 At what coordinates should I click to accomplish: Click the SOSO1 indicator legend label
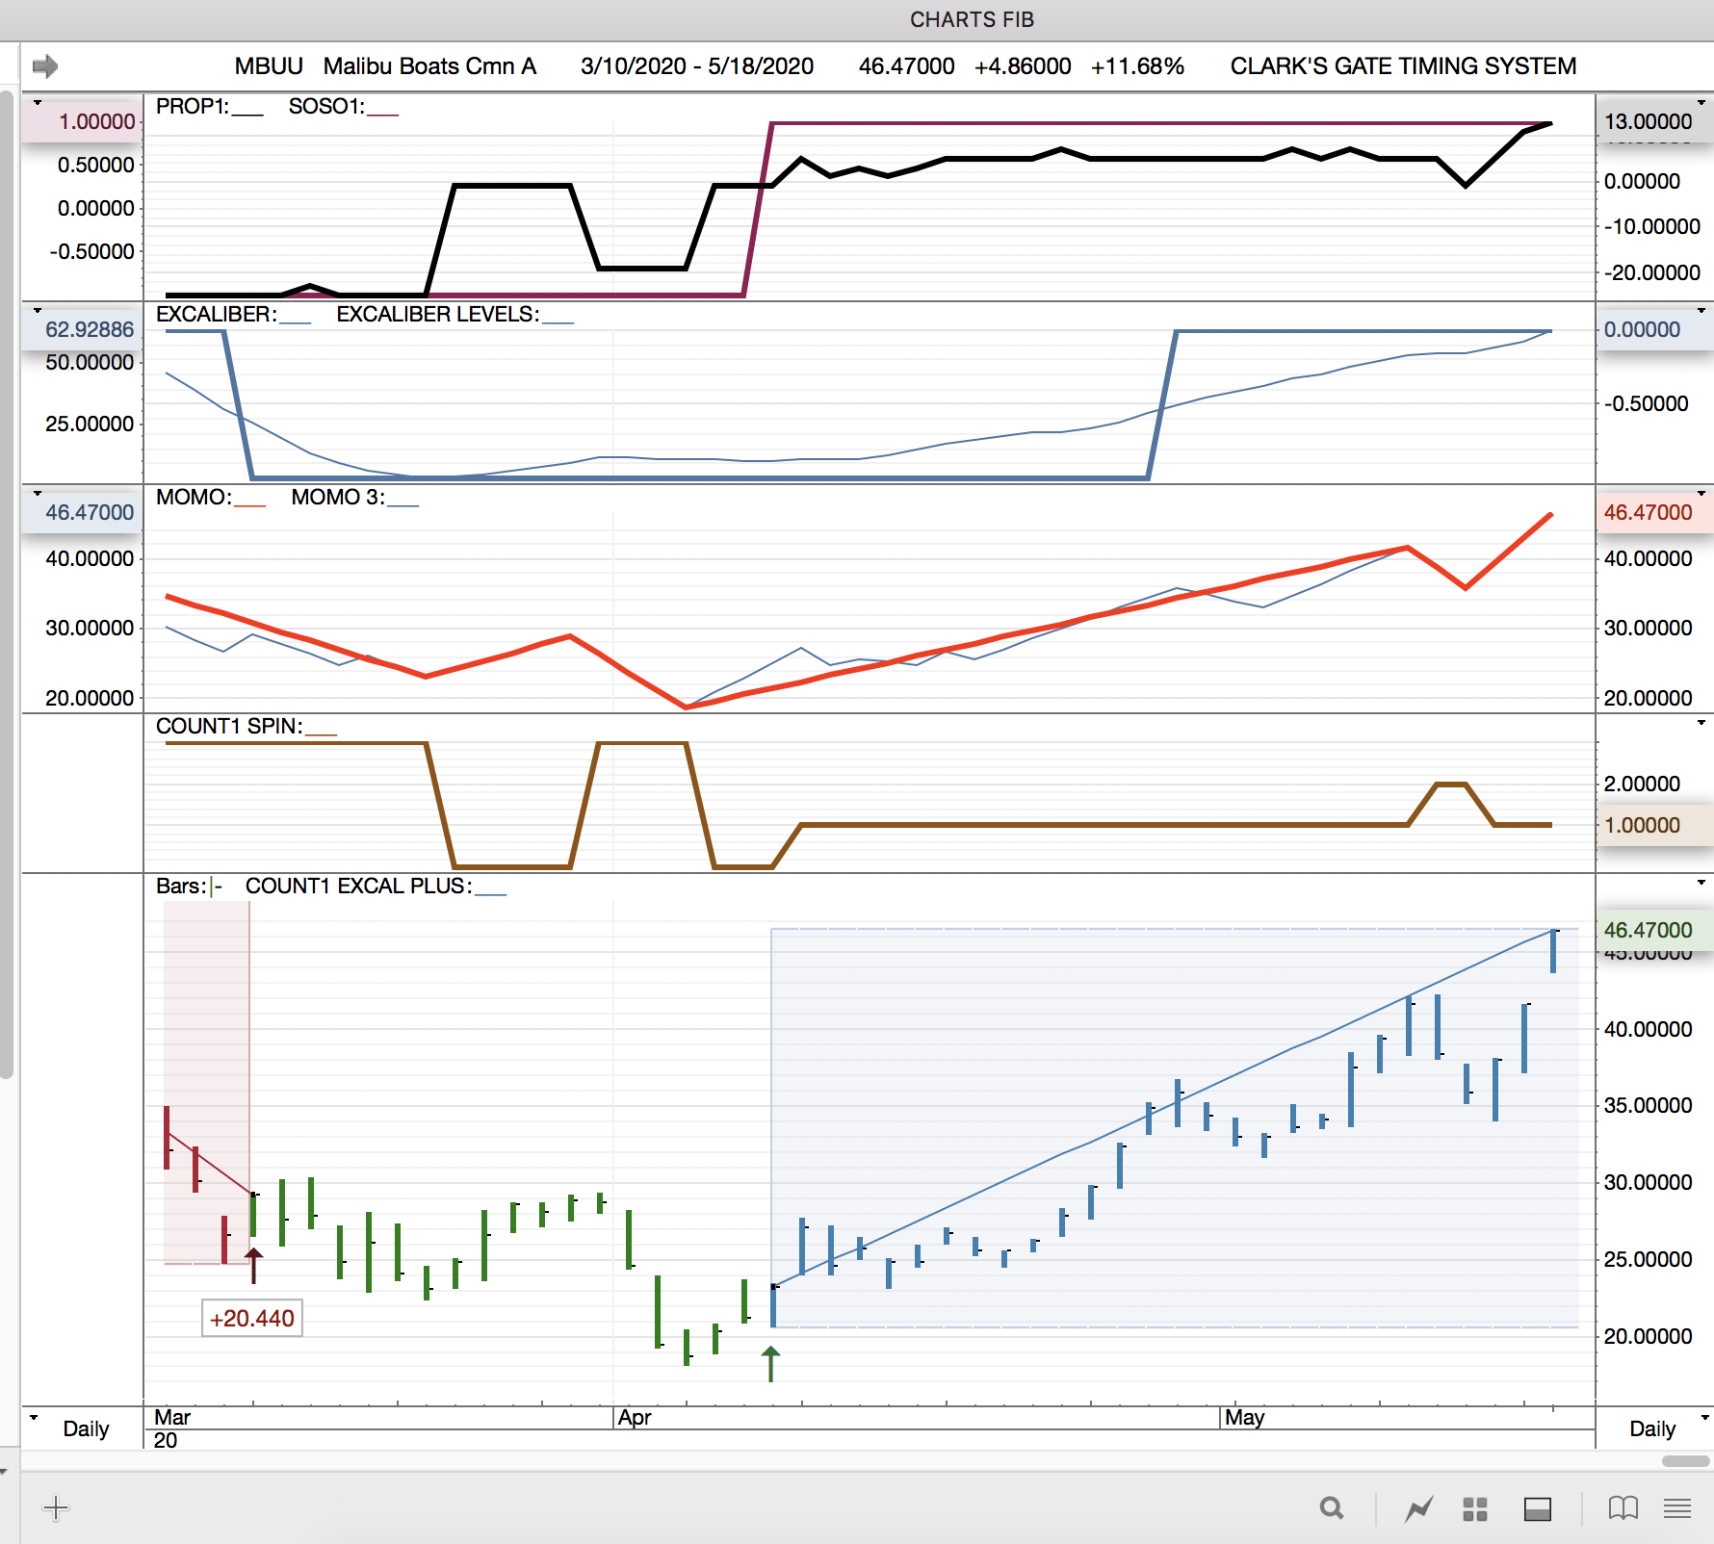pos(326,106)
